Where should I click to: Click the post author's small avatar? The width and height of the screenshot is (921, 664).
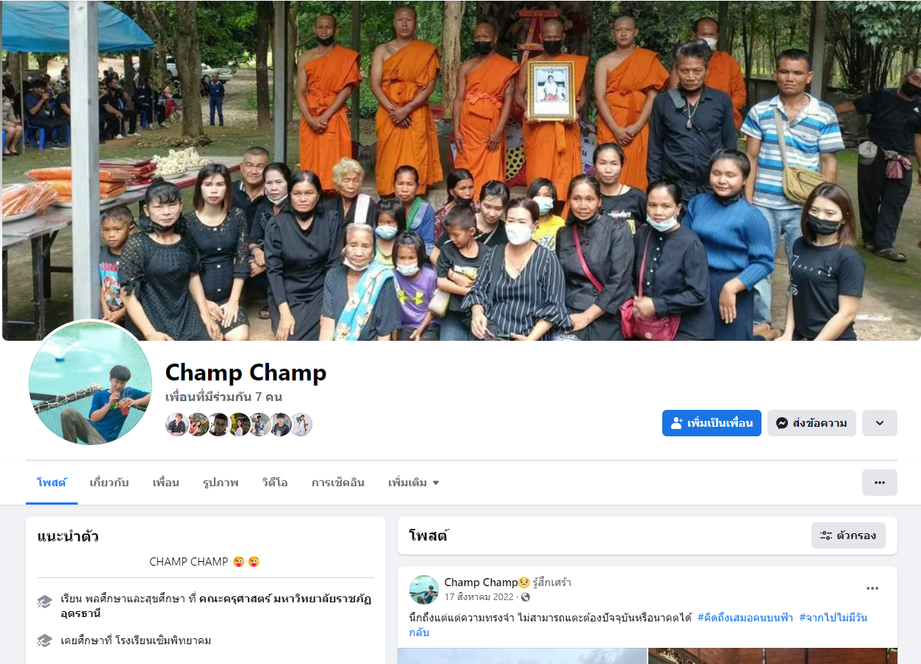point(424,590)
